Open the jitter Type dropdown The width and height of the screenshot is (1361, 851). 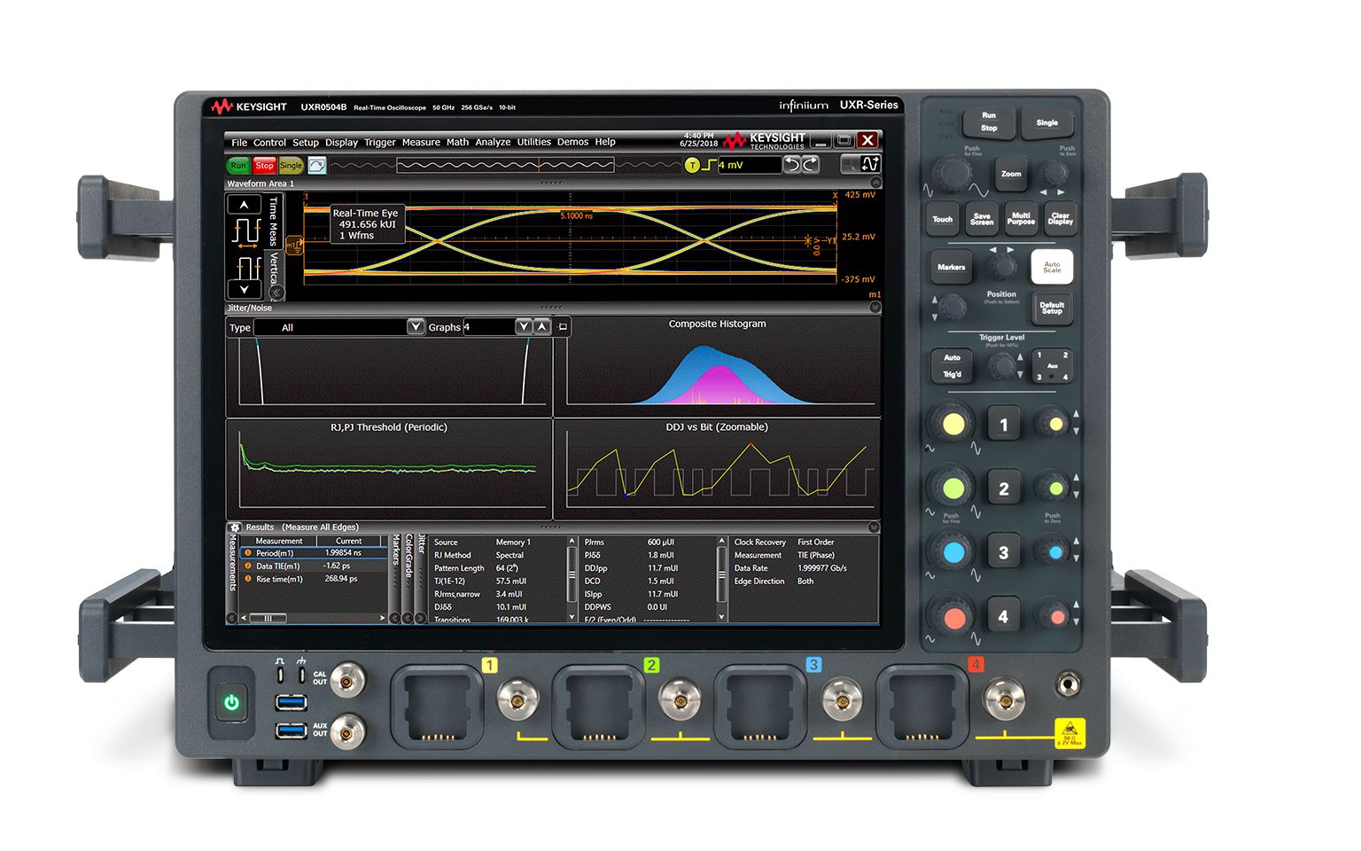pyautogui.click(x=416, y=327)
